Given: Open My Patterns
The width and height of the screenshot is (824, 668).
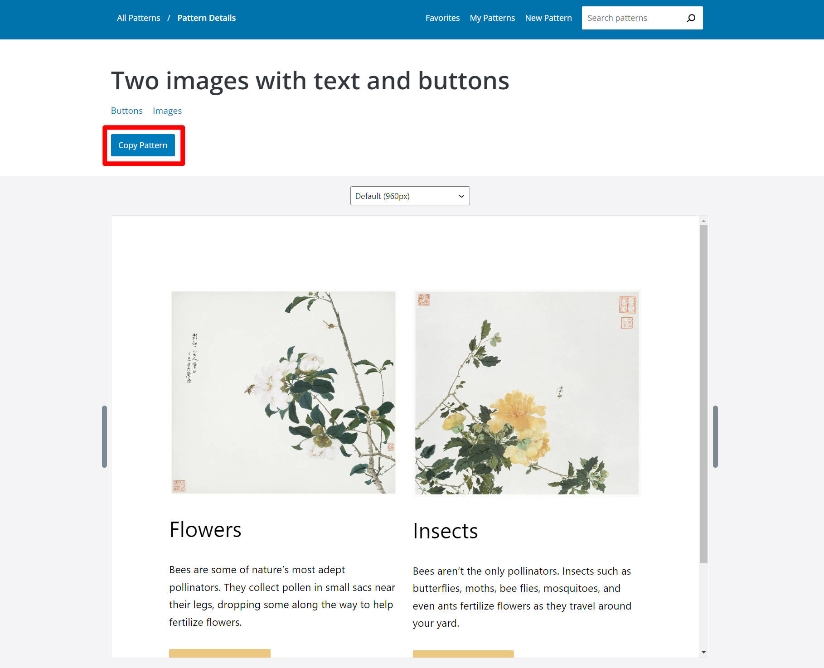Looking at the screenshot, I should tap(492, 18).
